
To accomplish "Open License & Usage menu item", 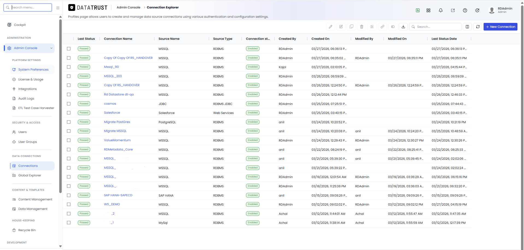I will pyautogui.click(x=32, y=79).
